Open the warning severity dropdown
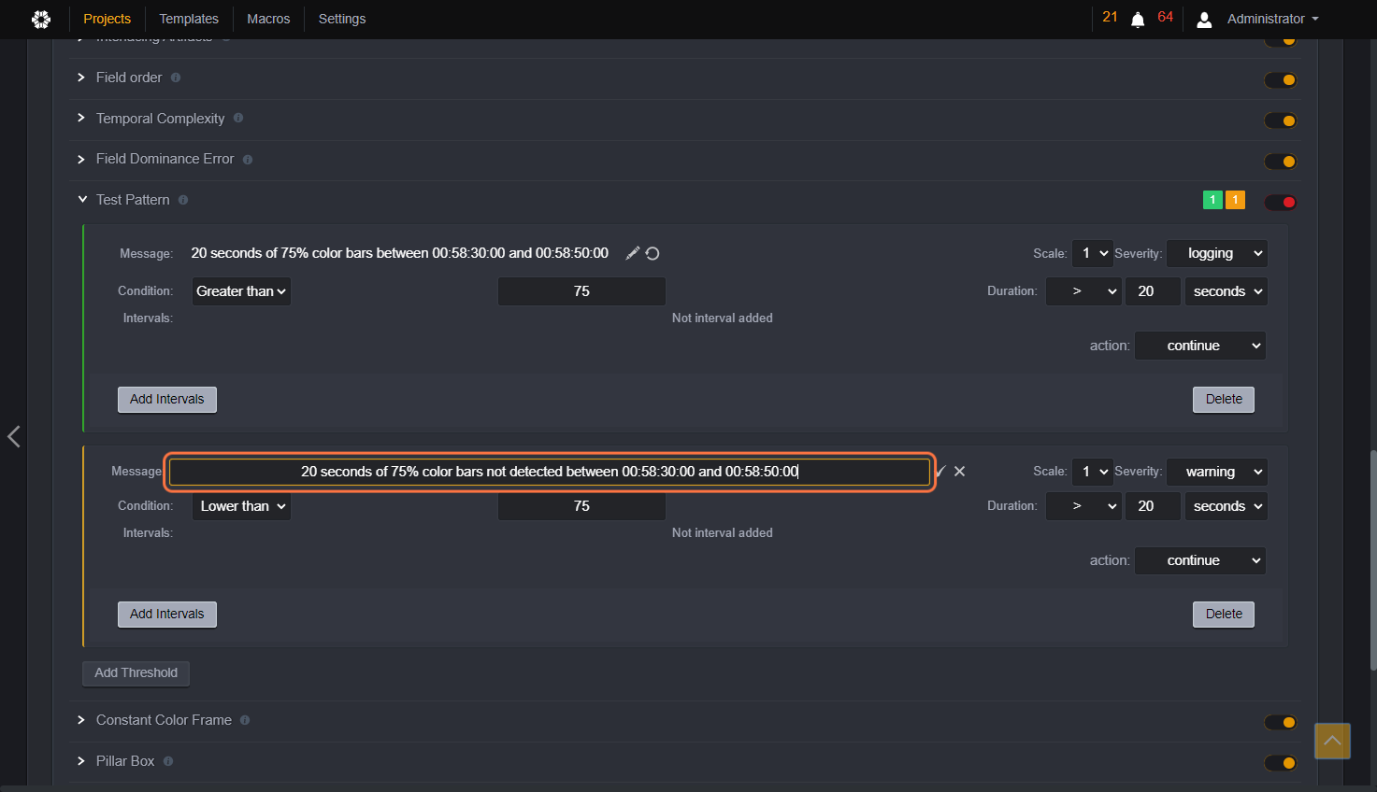Screen dimensions: 1377x792 pyautogui.click(x=1216, y=472)
